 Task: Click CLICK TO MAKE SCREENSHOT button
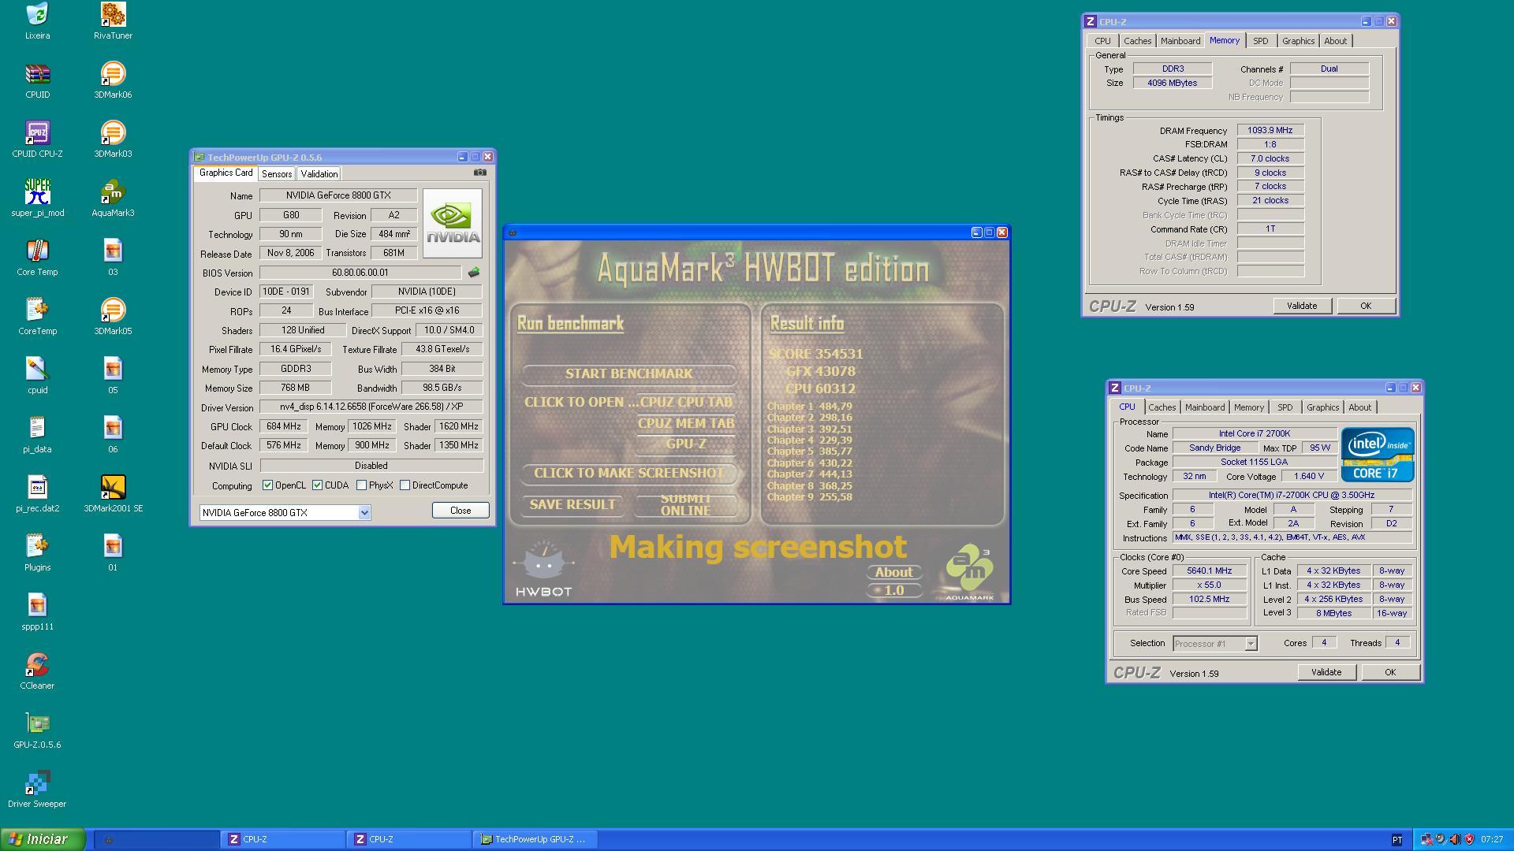click(x=628, y=473)
